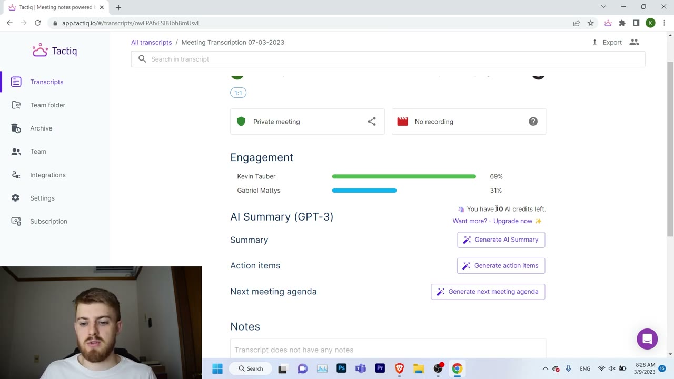This screenshot has width=674, height=379.
Task: Click Gabriel Mattys's blue engagement bar
Action: 364,191
